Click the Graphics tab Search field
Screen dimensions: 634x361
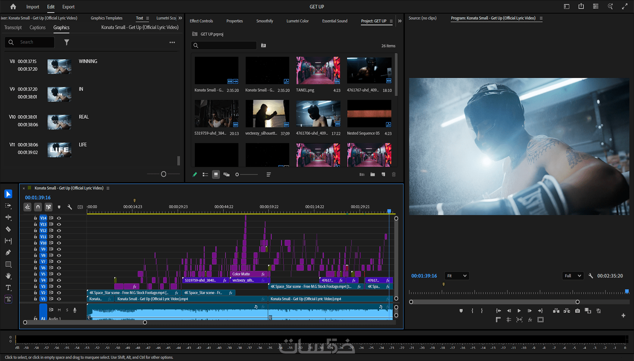tap(29, 42)
